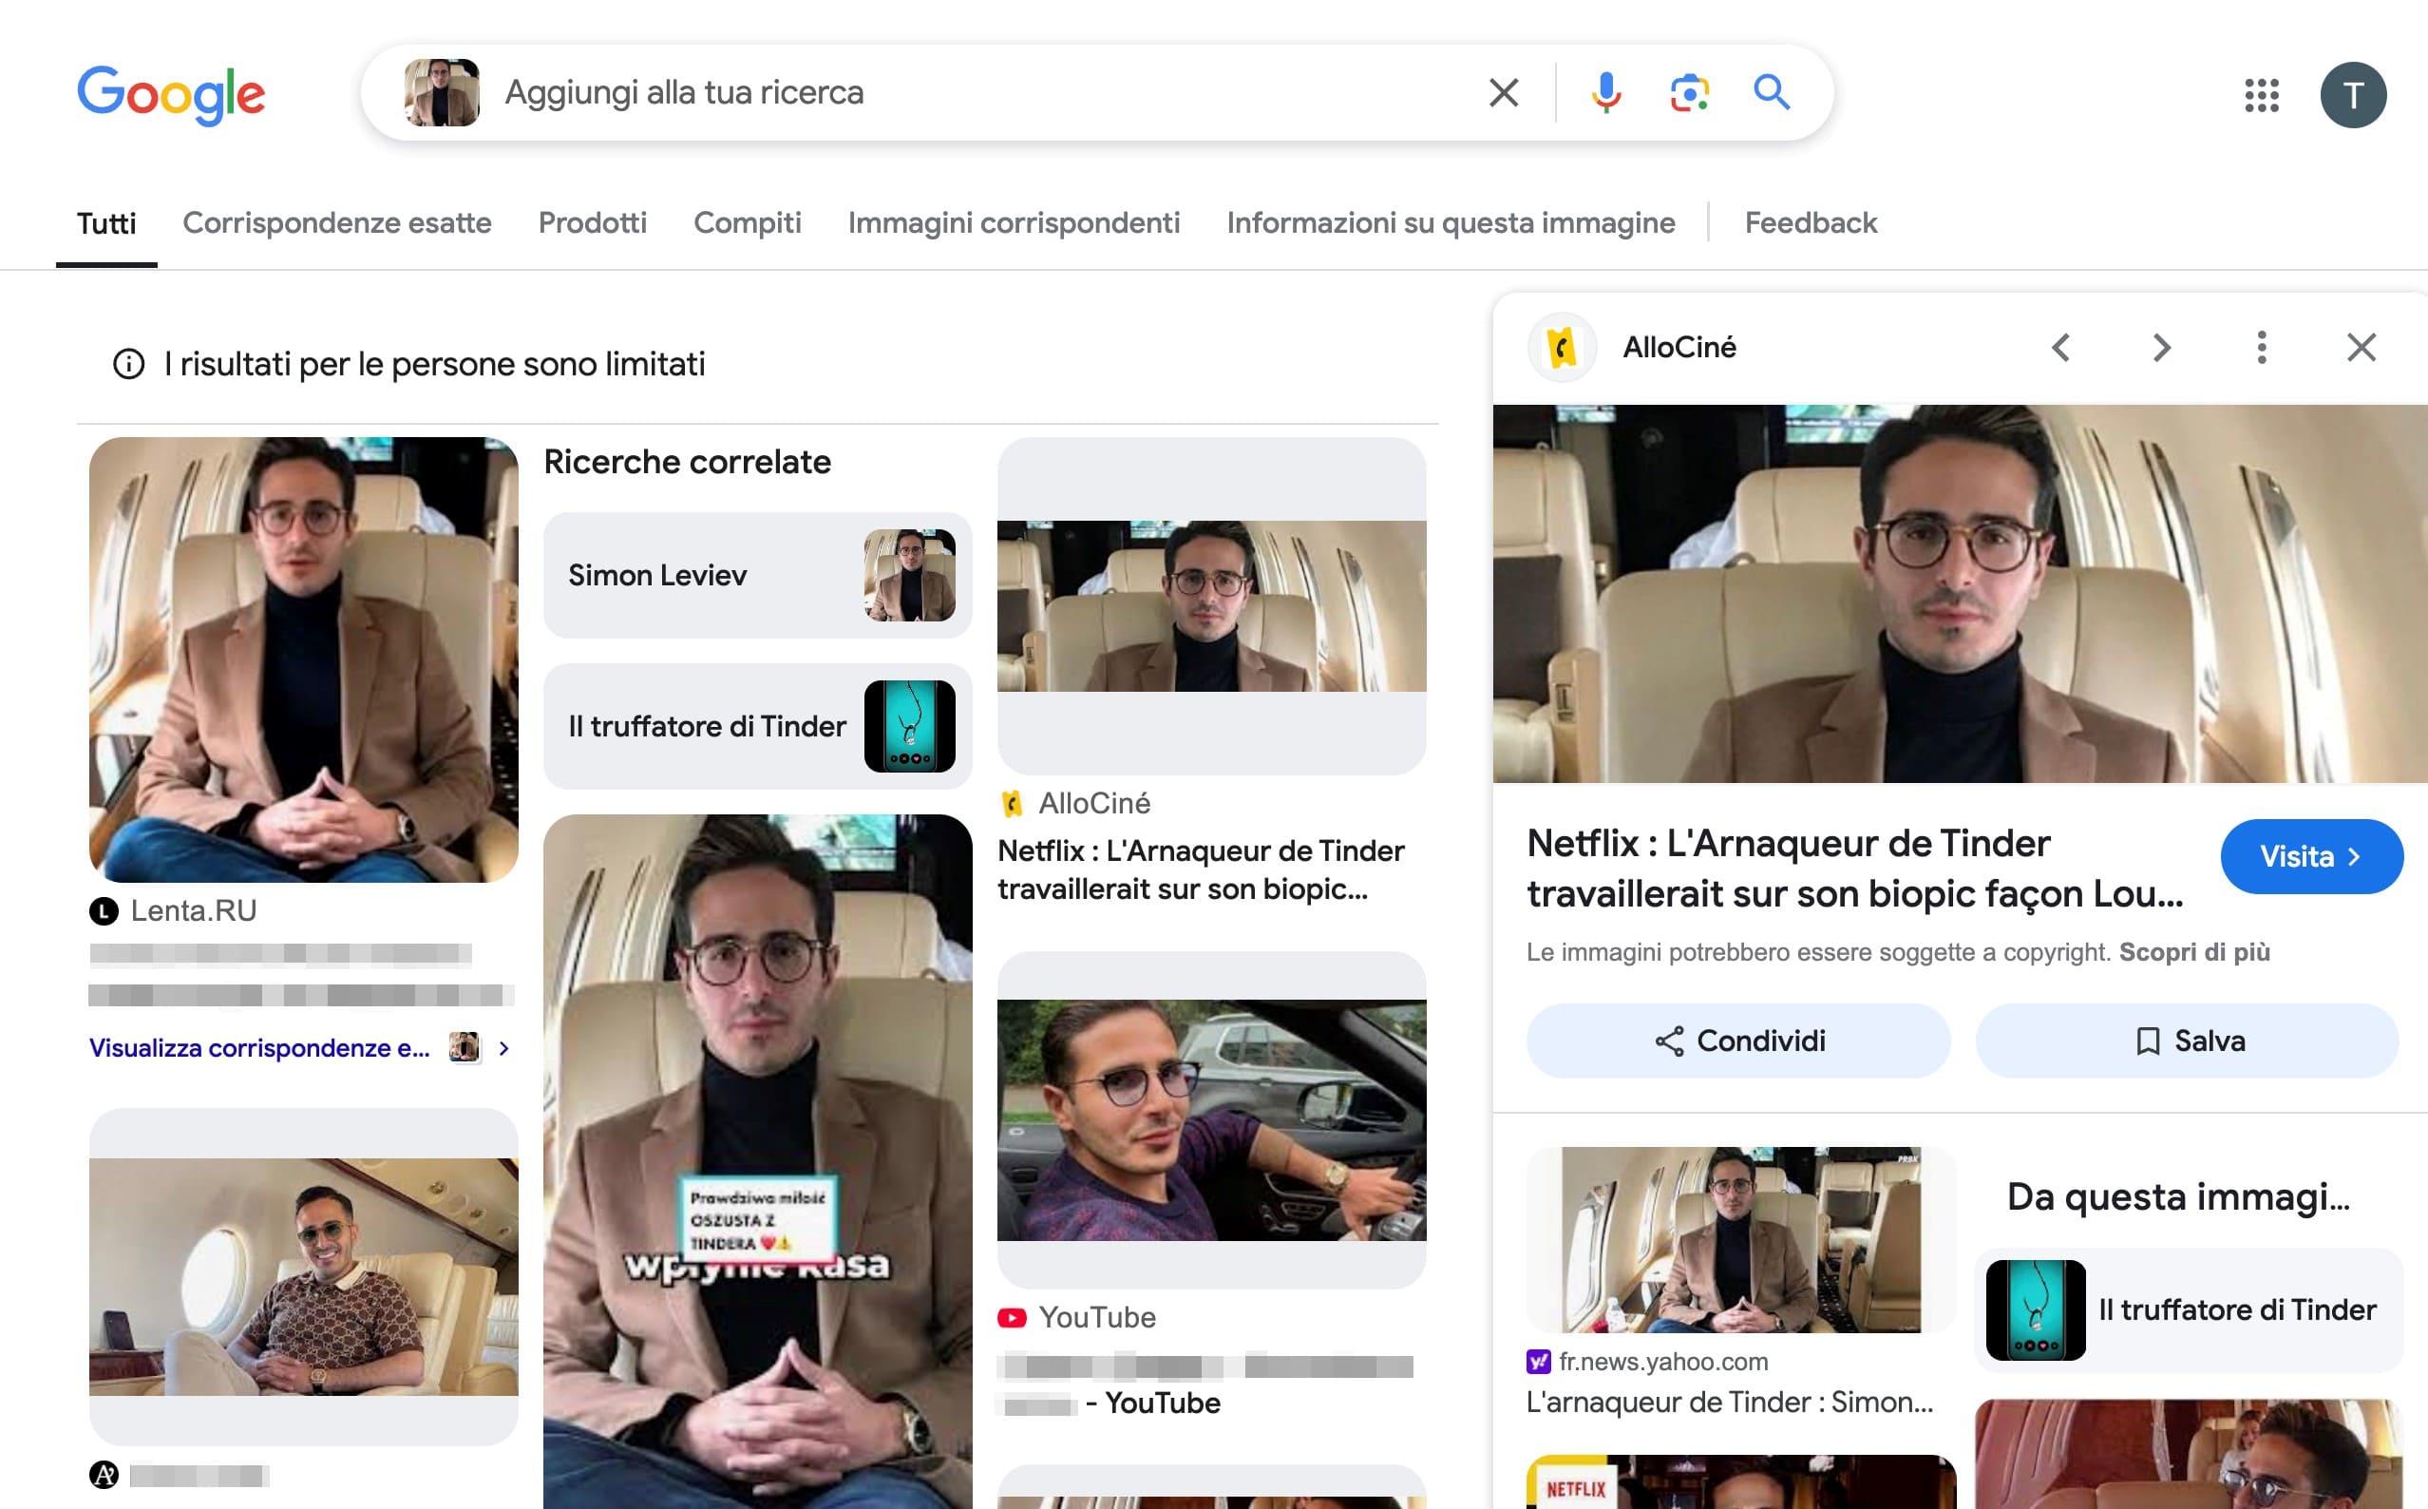The image size is (2428, 1509).
Task: Click the 'Ricerche correlate' heading
Action: click(x=688, y=462)
